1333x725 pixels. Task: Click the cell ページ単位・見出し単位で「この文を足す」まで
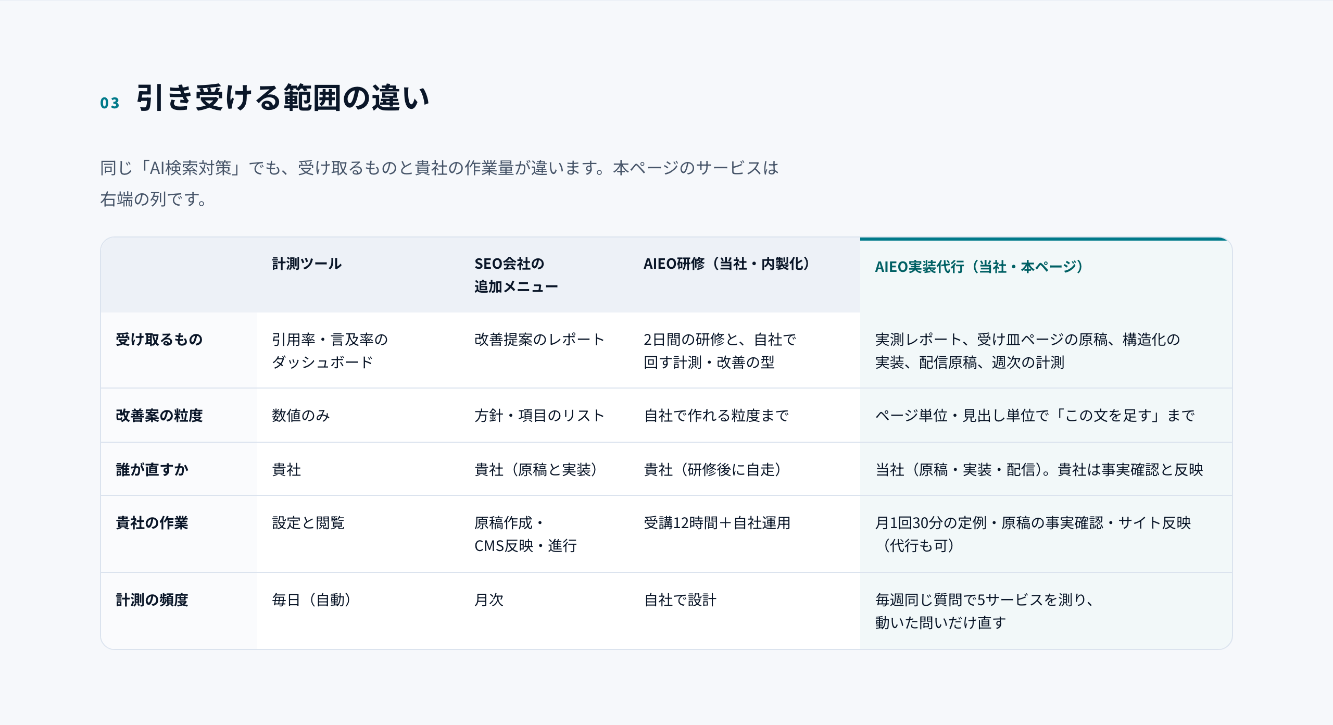[1035, 416]
